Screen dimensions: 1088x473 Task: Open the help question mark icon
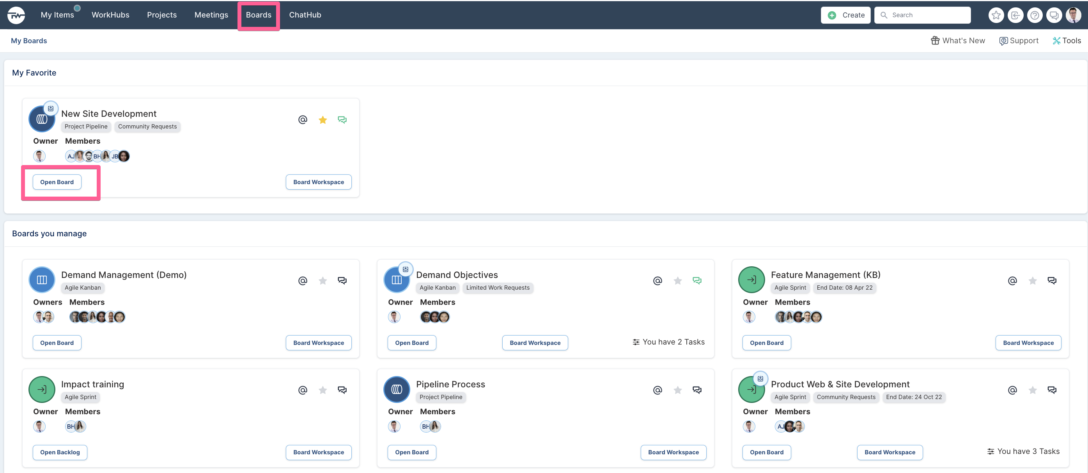tap(1035, 15)
